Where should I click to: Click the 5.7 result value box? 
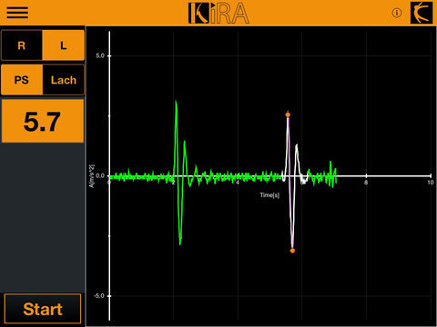point(43,121)
